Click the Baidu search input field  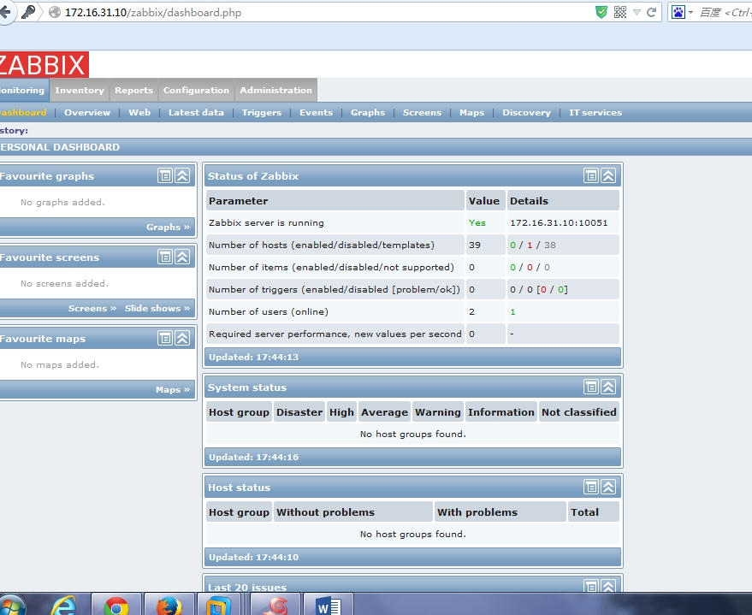(725, 12)
